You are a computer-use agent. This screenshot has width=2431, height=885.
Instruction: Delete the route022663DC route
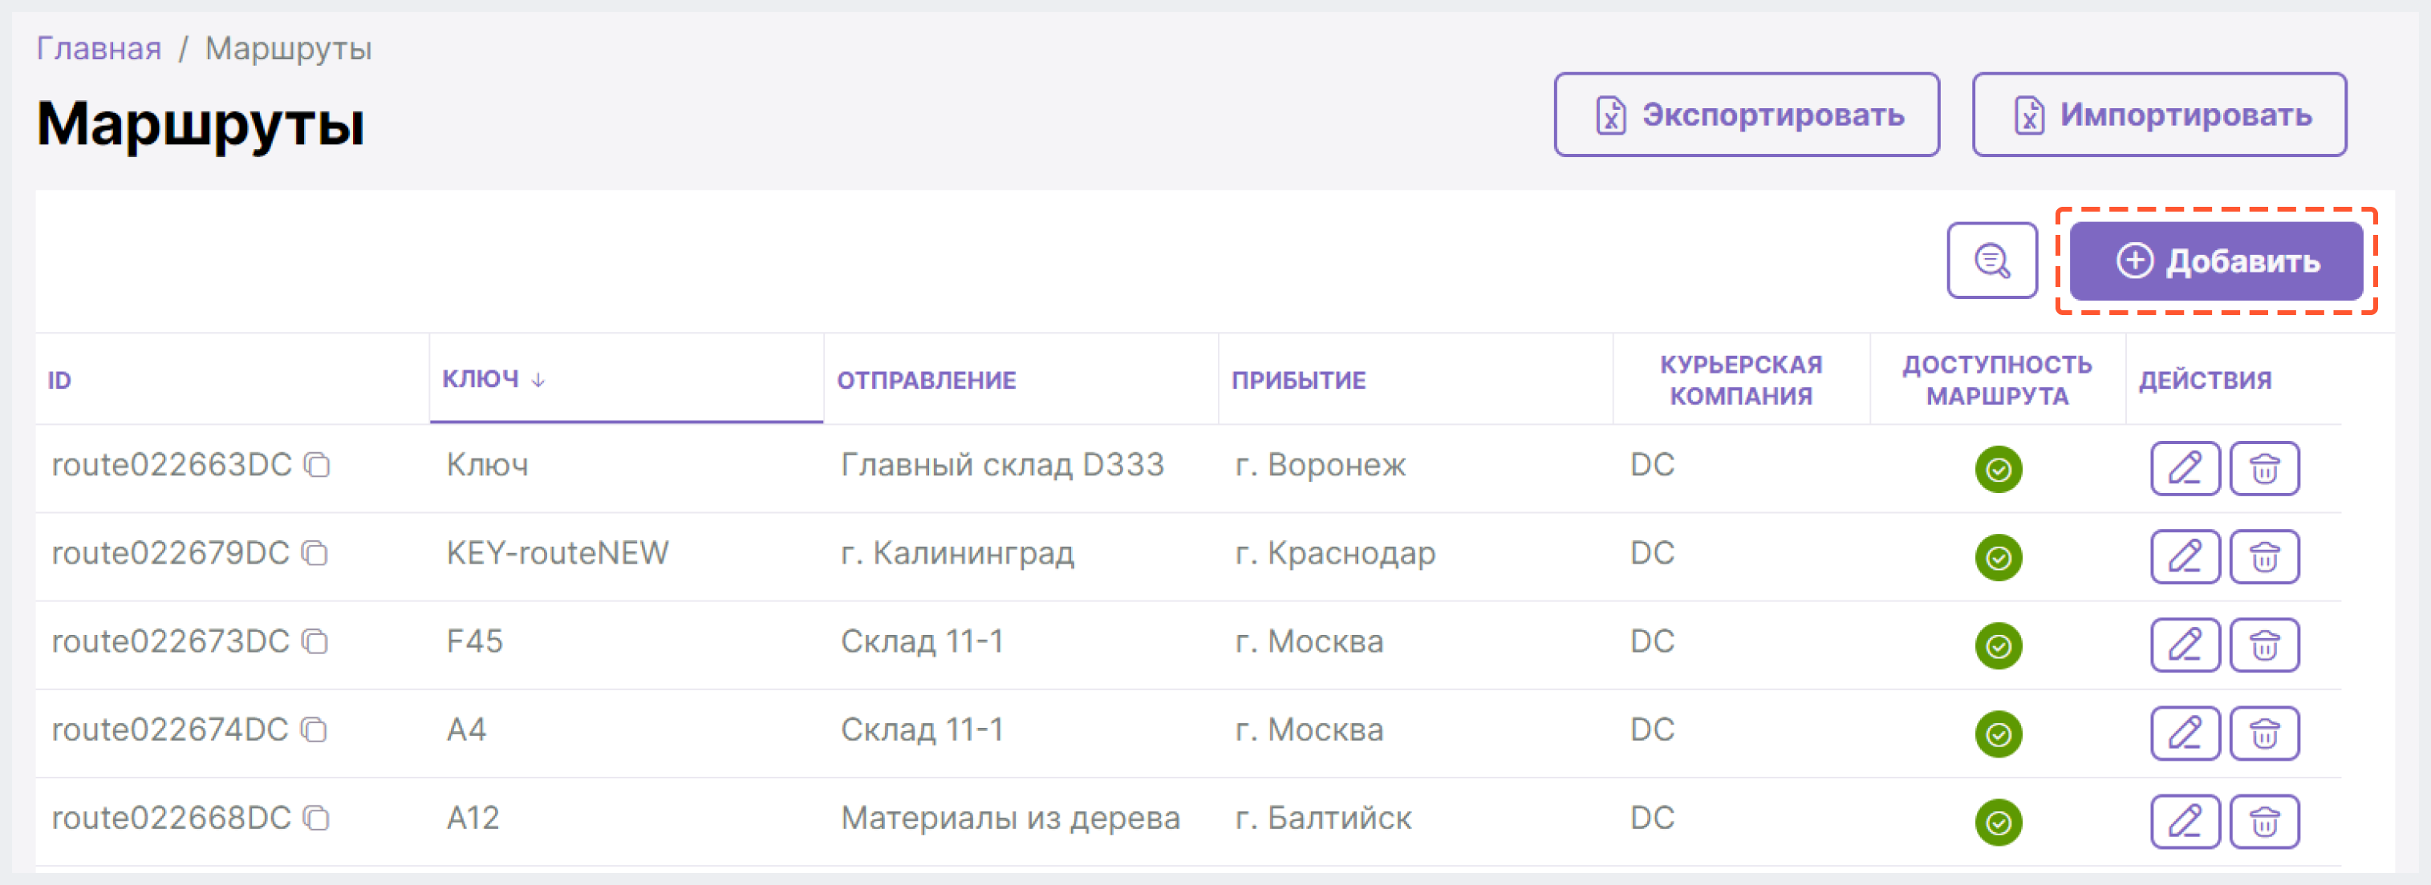pos(2264,468)
